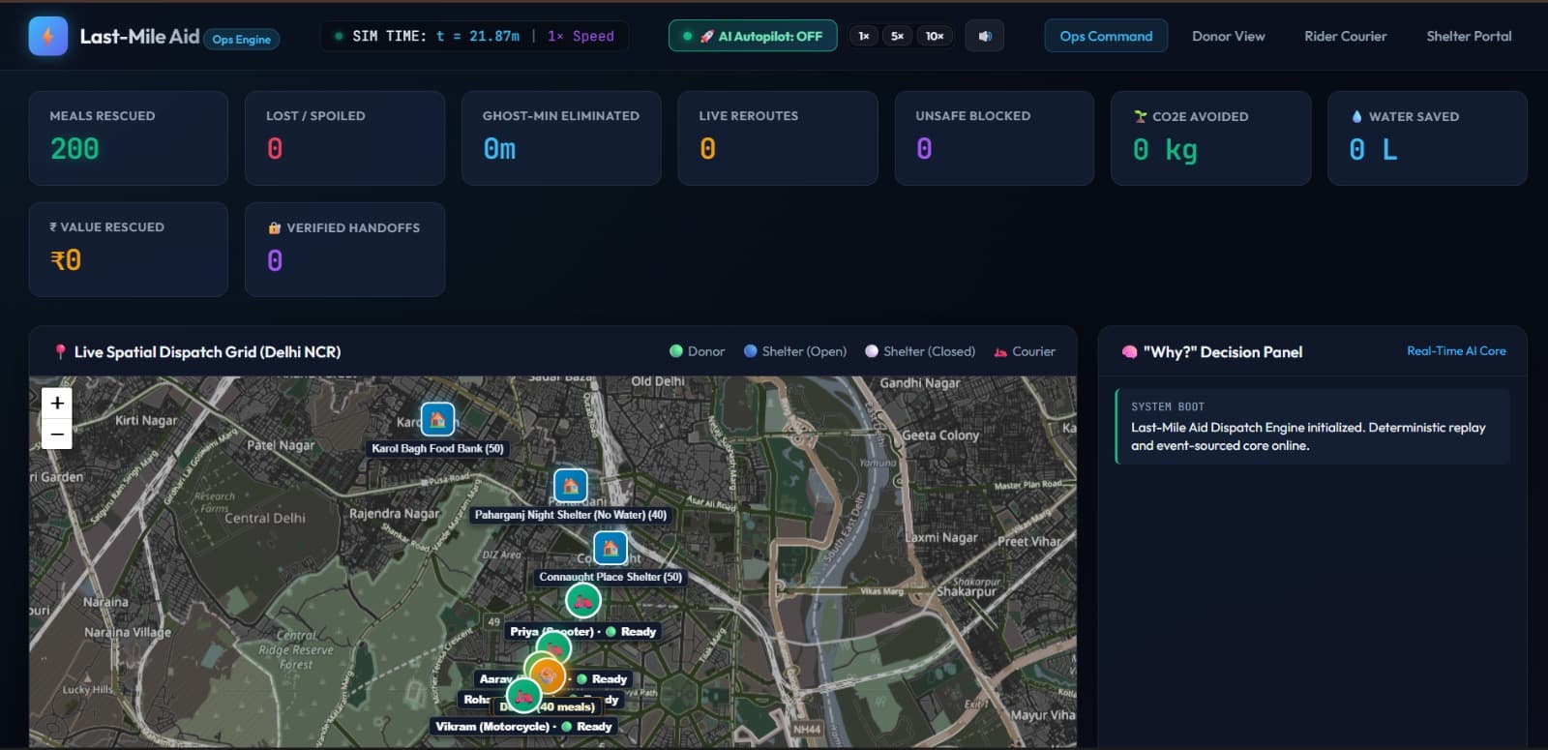The height and width of the screenshot is (750, 1548).
Task: Open the Shelter Portal tab
Action: [1469, 36]
